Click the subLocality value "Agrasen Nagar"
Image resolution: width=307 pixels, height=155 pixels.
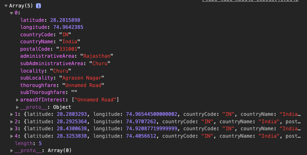click(82, 78)
